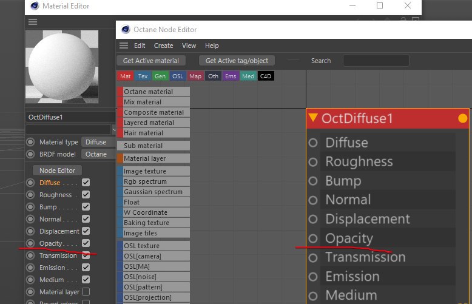Add a Gaussian spectrum node
The width and height of the screenshot is (472, 304).
[x=153, y=192]
